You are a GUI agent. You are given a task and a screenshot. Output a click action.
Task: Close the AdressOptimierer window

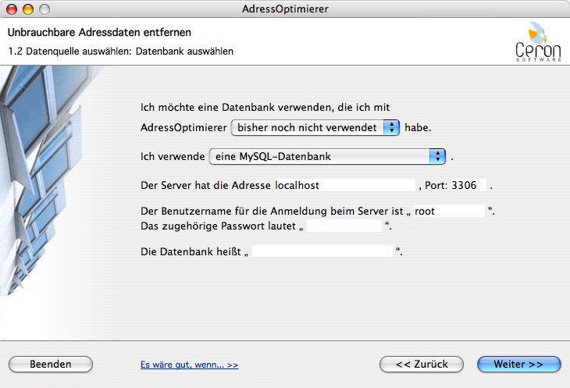pyautogui.click(x=12, y=9)
